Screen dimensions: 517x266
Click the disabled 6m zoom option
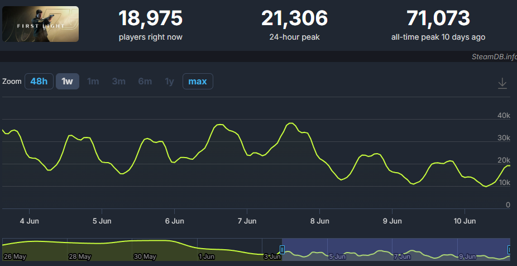coord(145,81)
